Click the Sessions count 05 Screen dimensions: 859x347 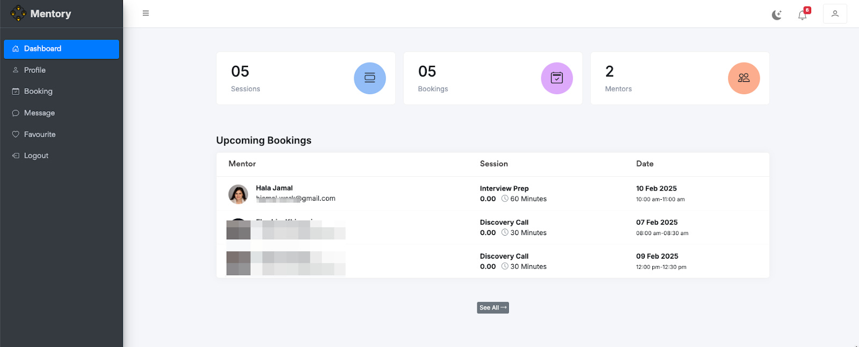240,72
